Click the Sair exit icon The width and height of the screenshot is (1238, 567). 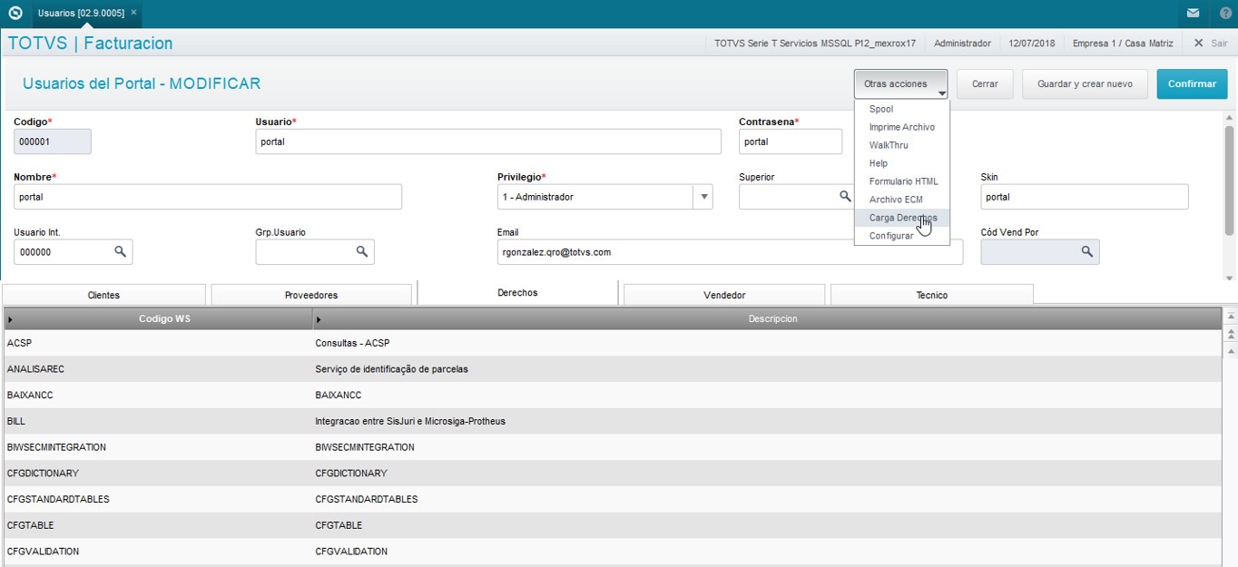click(1199, 43)
